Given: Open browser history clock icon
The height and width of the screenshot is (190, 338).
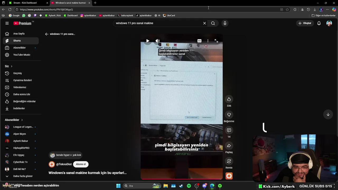Looking at the screenshot, I should click(x=308, y=9).
